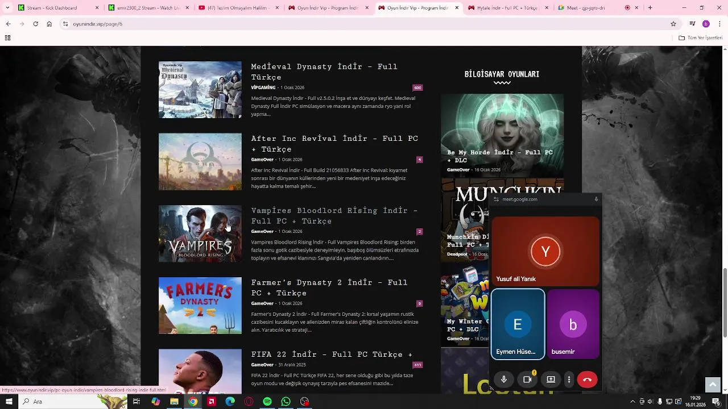This screenshot has width=728, height=409.
Task: Click the Vampires Bloodlord Rising thumbnail
Action: tap(200, 233)
